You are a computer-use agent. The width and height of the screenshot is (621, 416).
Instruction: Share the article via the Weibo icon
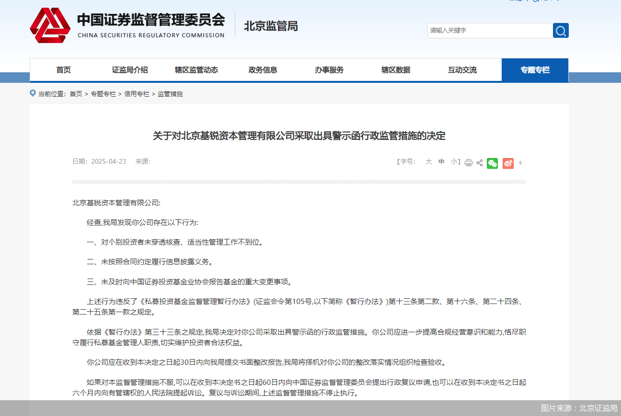tap(507, 163)
